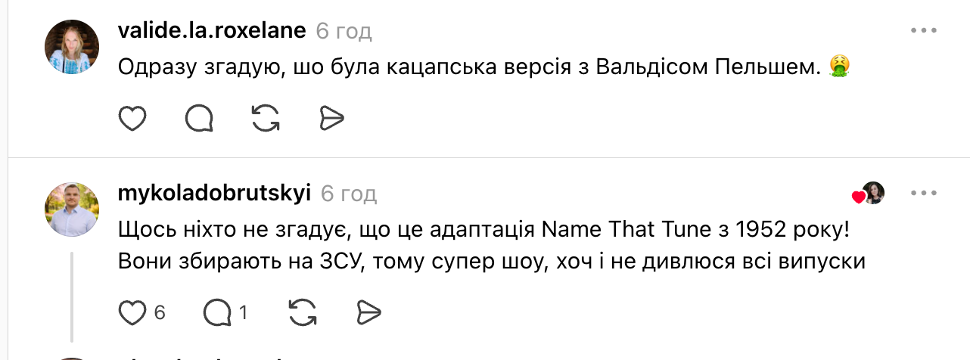
Task: Repost mykoladobrutskyi's comment
Action: click(x=303, y=312)
